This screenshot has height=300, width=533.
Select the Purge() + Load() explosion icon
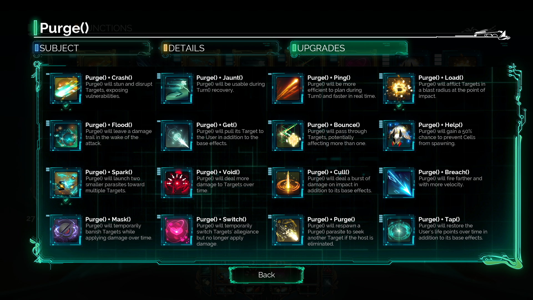[399, 89]
